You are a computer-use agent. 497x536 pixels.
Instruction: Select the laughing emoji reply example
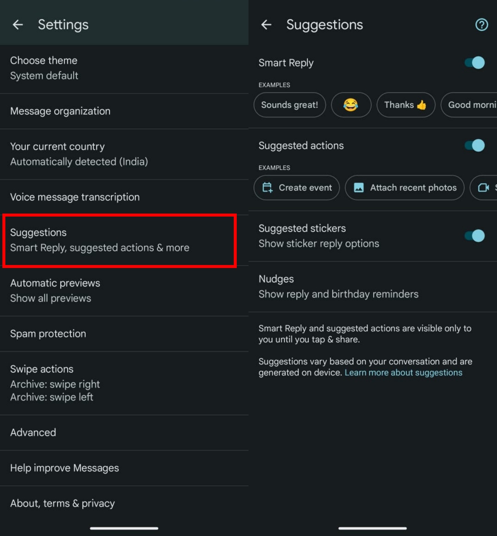coord(351,105)
